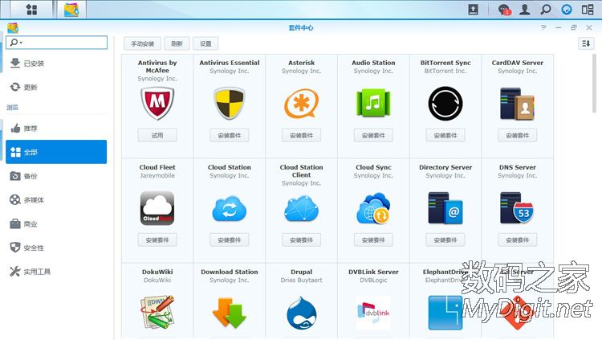This screenshot has height=340, width=602.
Task: Open the 已安装 installed packages section
Action: pos(56,63)
